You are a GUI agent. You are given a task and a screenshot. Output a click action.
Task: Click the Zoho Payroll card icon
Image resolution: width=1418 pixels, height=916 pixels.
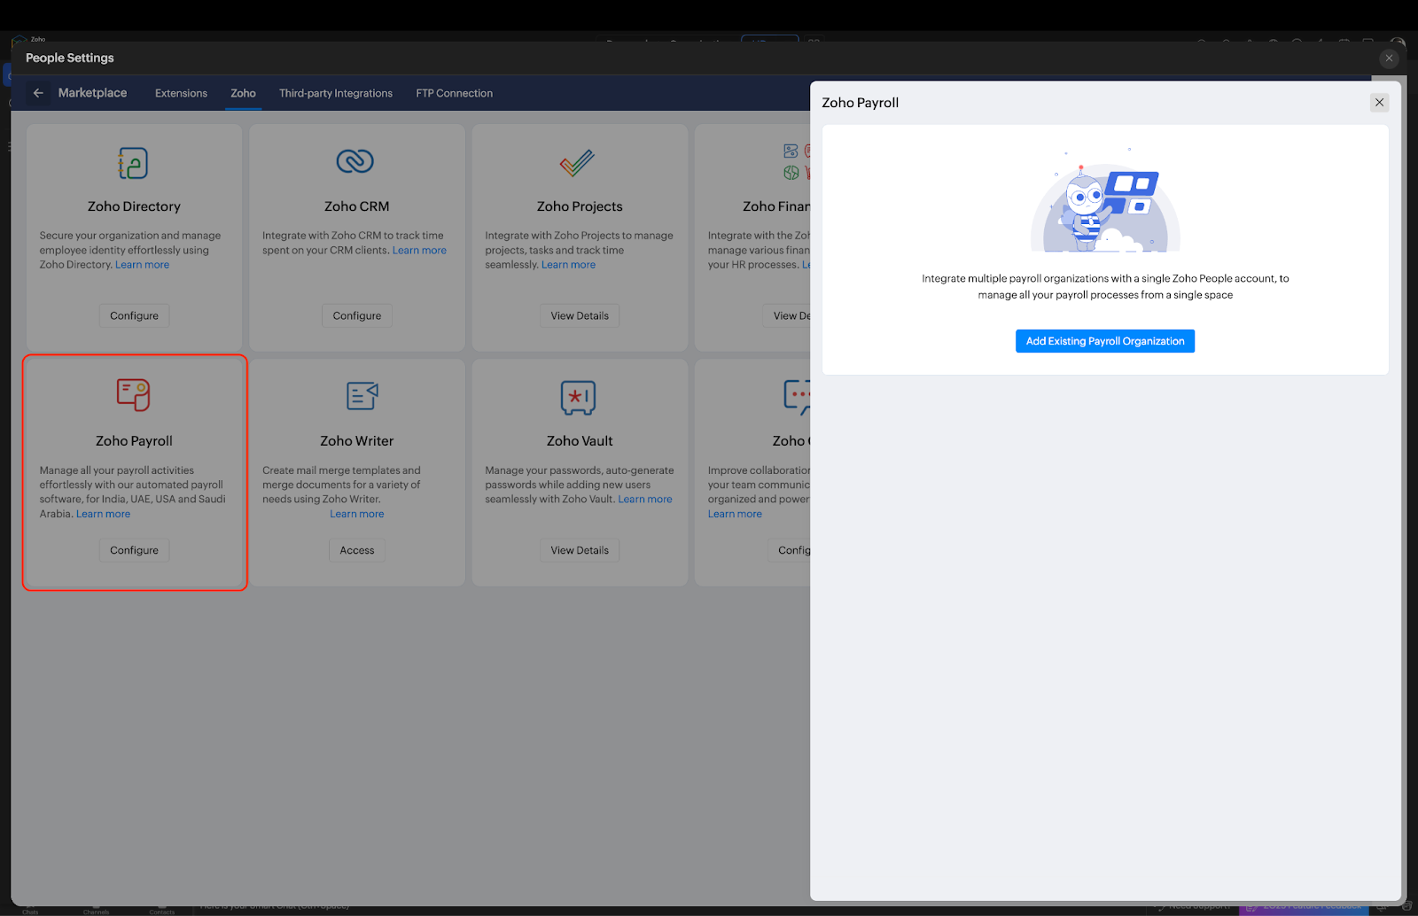pos(134,394)
